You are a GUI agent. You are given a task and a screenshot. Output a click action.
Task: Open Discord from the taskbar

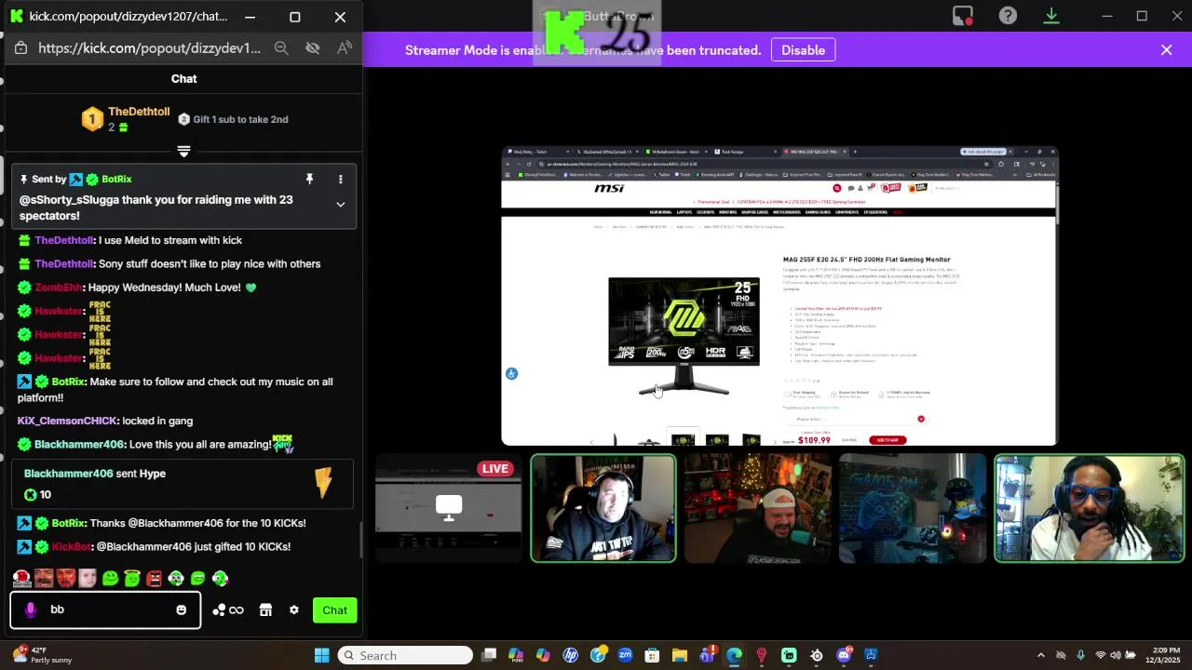844,655
